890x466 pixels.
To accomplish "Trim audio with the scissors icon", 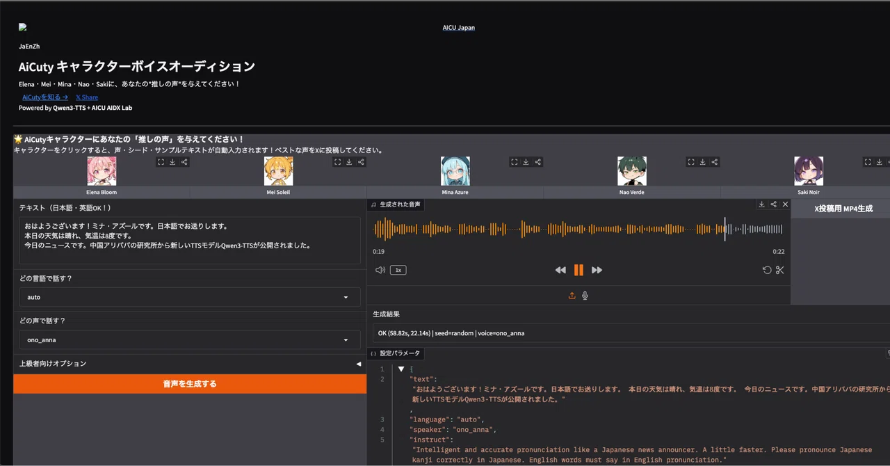I will pos(779,270).
